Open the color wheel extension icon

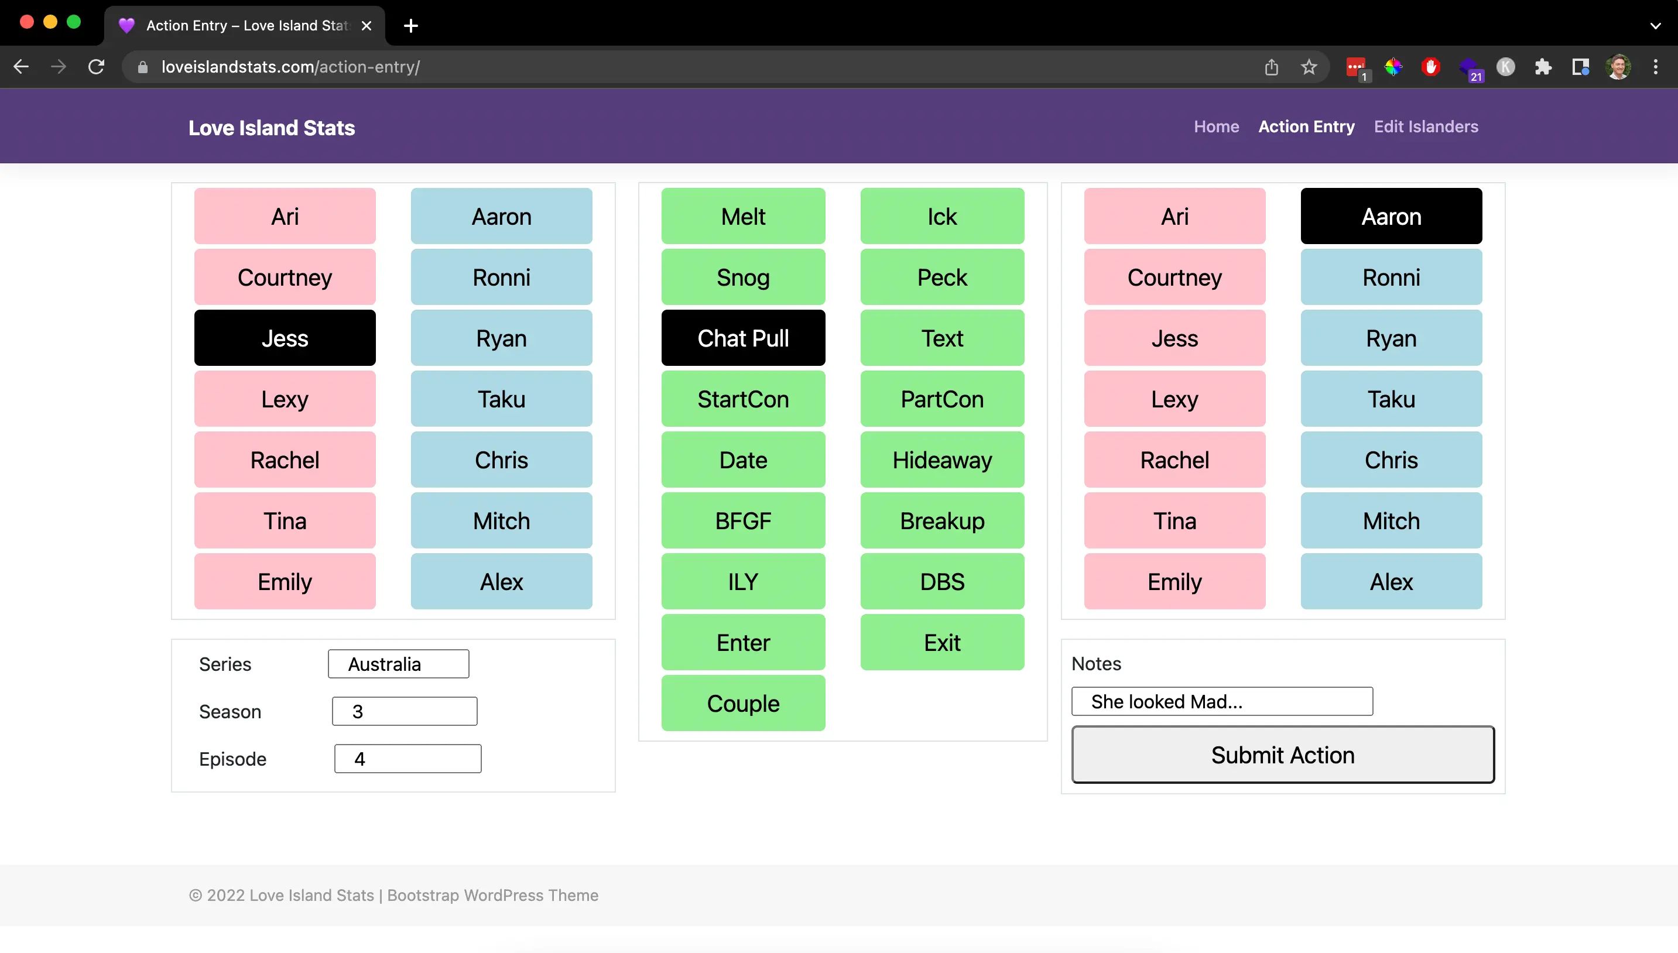1393,67
